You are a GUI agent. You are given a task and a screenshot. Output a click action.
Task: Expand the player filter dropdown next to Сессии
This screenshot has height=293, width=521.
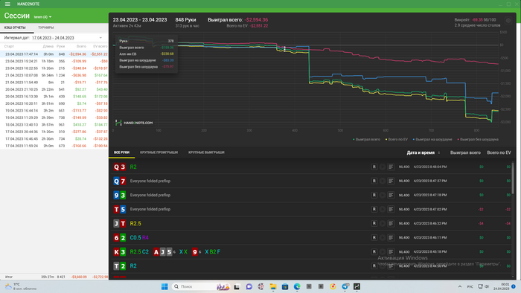[43, 17]
